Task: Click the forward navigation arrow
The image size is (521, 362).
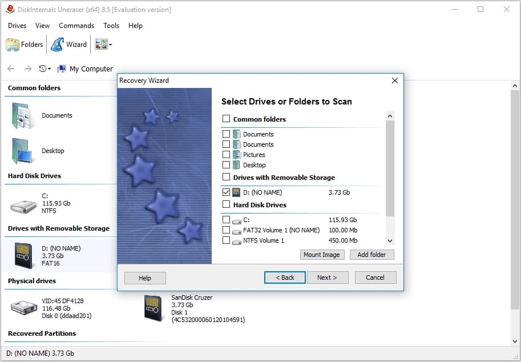Action: click(27, 68)
